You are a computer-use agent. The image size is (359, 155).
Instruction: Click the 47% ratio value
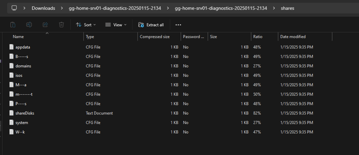[257, 132]
